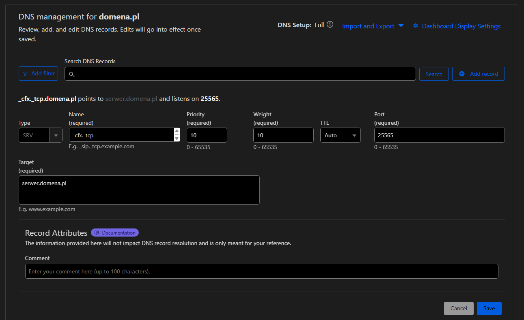This screenshot has height=320, width=524.
Task: Click the DNS Setup info icon
Action: (x=330, y=25)
